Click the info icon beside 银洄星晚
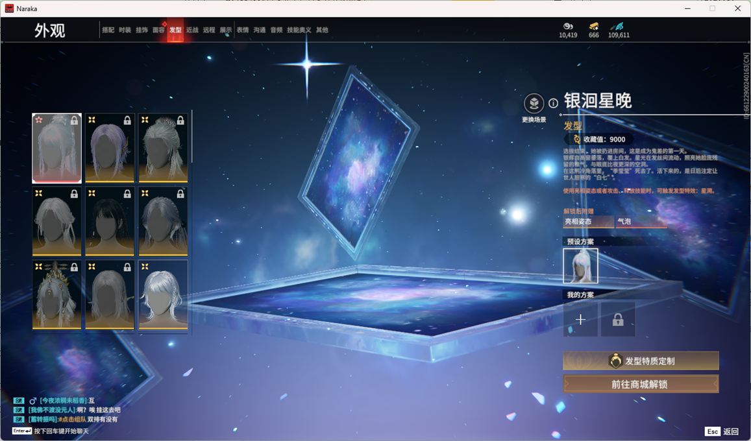The image size is (751, 441). 553,103
